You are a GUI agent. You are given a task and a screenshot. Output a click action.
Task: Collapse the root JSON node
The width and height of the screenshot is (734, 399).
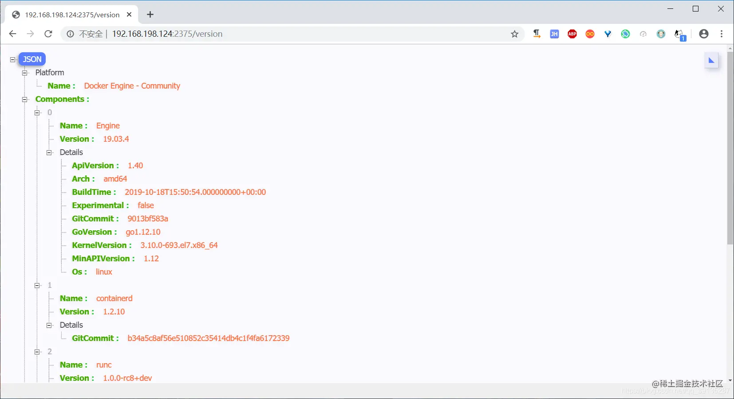[12, 59]
